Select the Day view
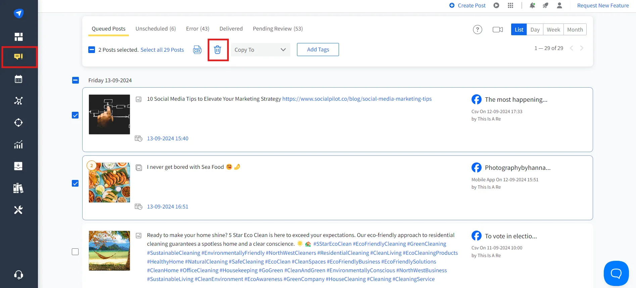636x288 pixels. (535, 30)
